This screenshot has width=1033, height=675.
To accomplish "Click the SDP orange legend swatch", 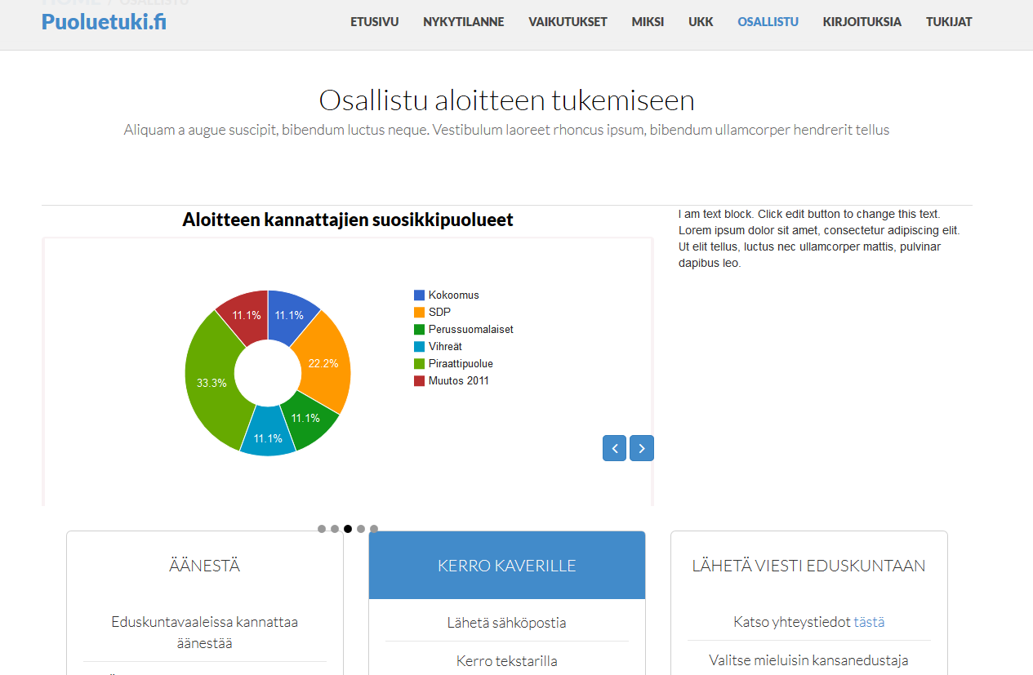I will 420,313.
